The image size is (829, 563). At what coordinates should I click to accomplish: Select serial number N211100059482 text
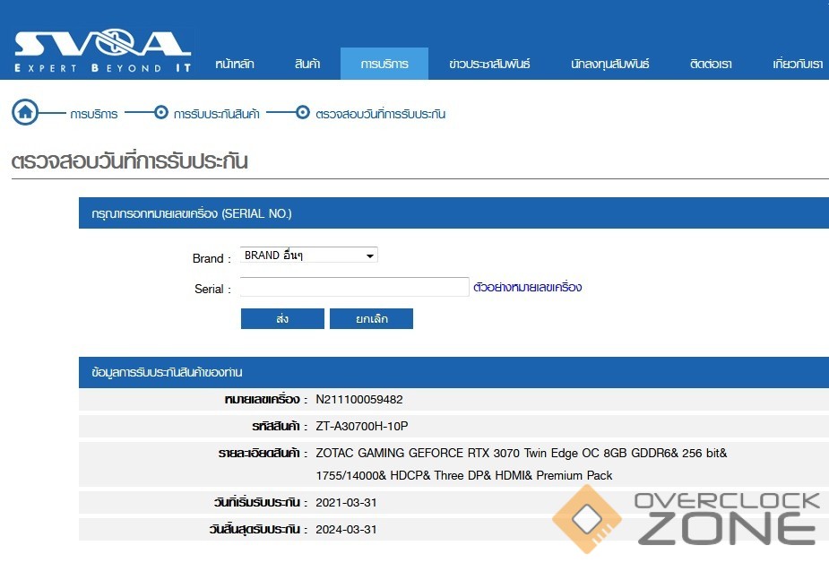pyautogui.click(x=359, y=400)
